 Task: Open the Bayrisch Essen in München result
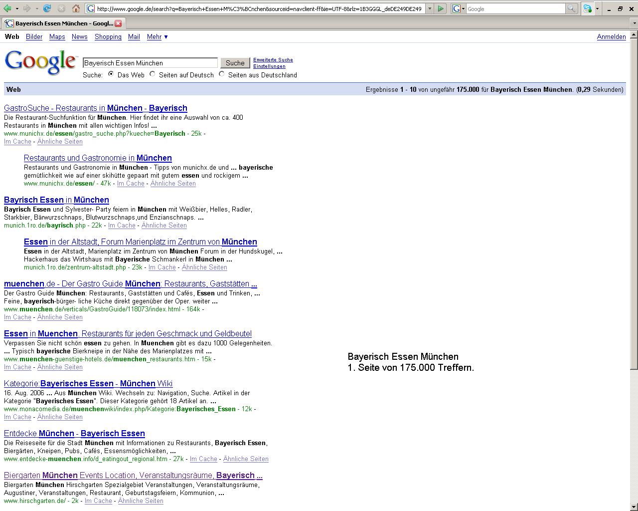(x=56, y=200)
